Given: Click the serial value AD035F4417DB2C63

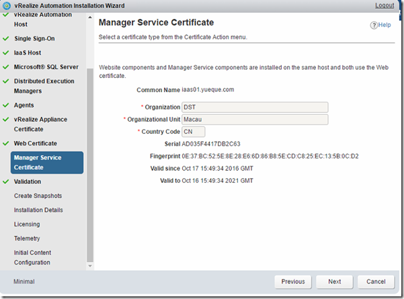Looking at the screenshot, I should (x=211, y=144).
